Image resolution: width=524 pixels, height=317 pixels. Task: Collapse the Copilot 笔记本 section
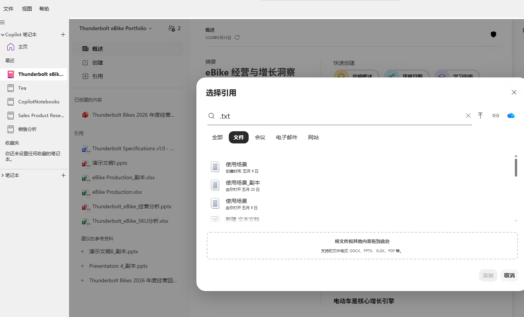coord(3,35)
